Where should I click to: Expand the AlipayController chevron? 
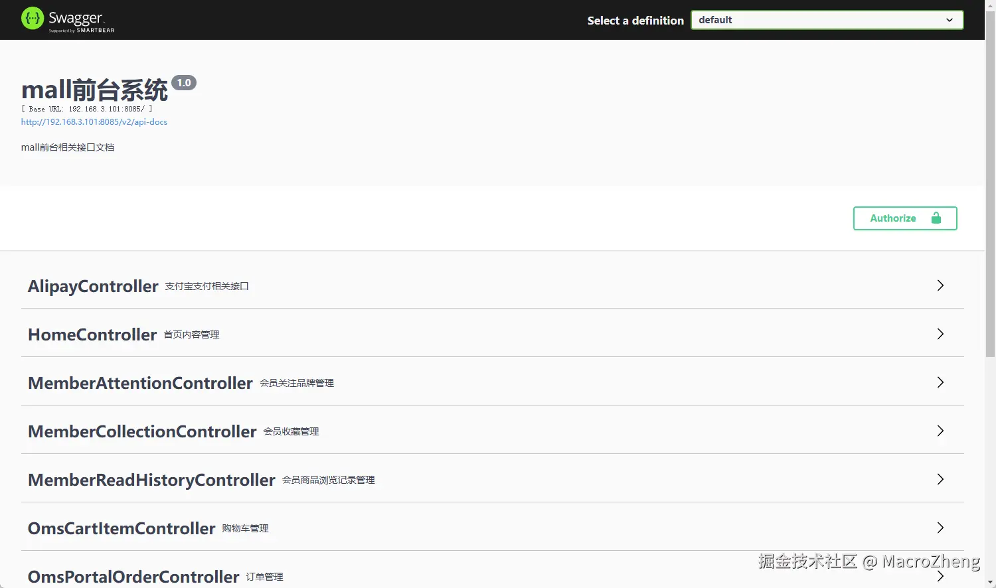coord(940,285)
